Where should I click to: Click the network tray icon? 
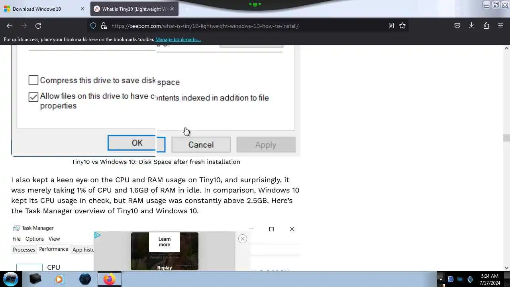(460, 279)
